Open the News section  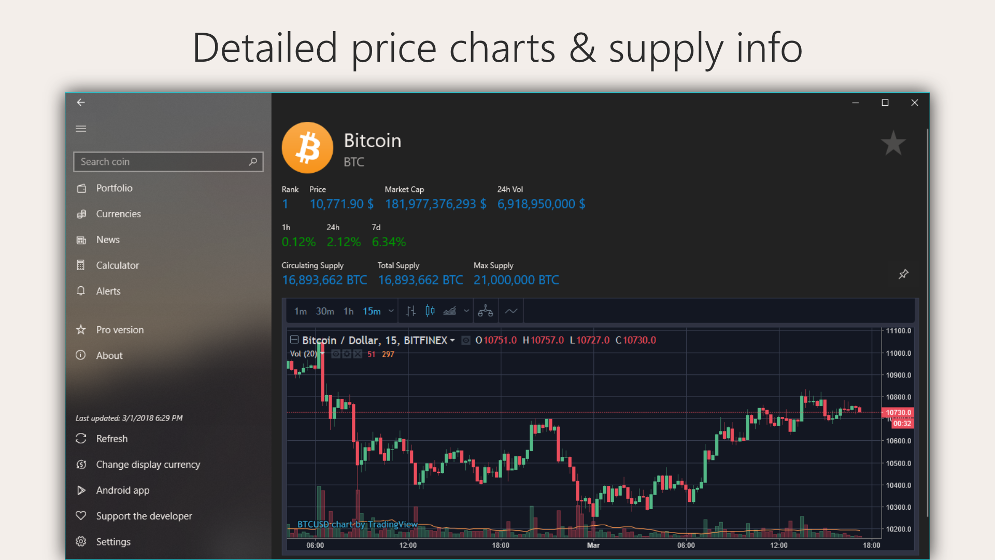point(107,239)
